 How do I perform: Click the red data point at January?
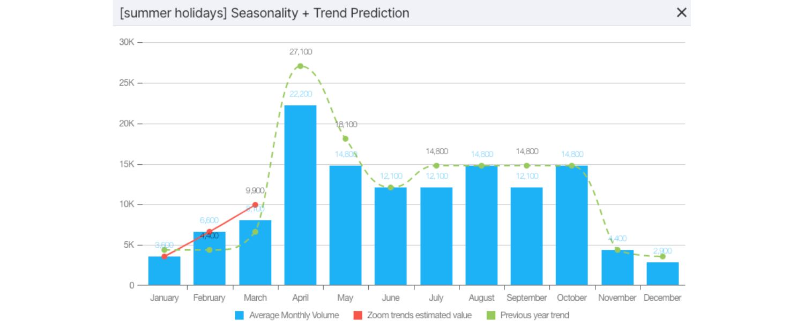(164, 256)
